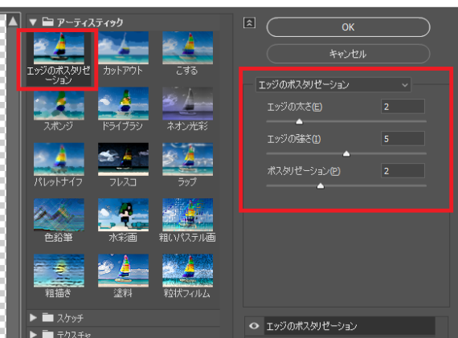Click the double-chevron collapse panel icon

pyautogui.click(x=249, y=22)
